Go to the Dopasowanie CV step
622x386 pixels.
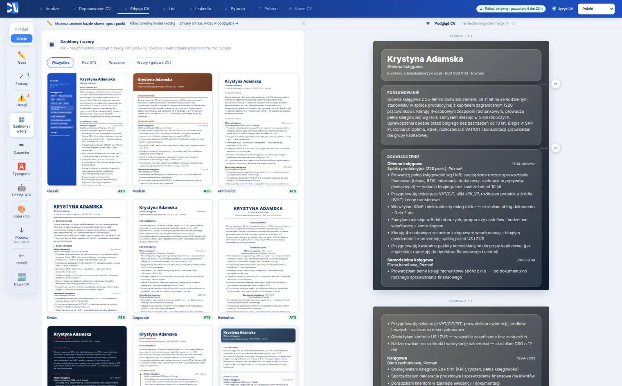(92, 9)
